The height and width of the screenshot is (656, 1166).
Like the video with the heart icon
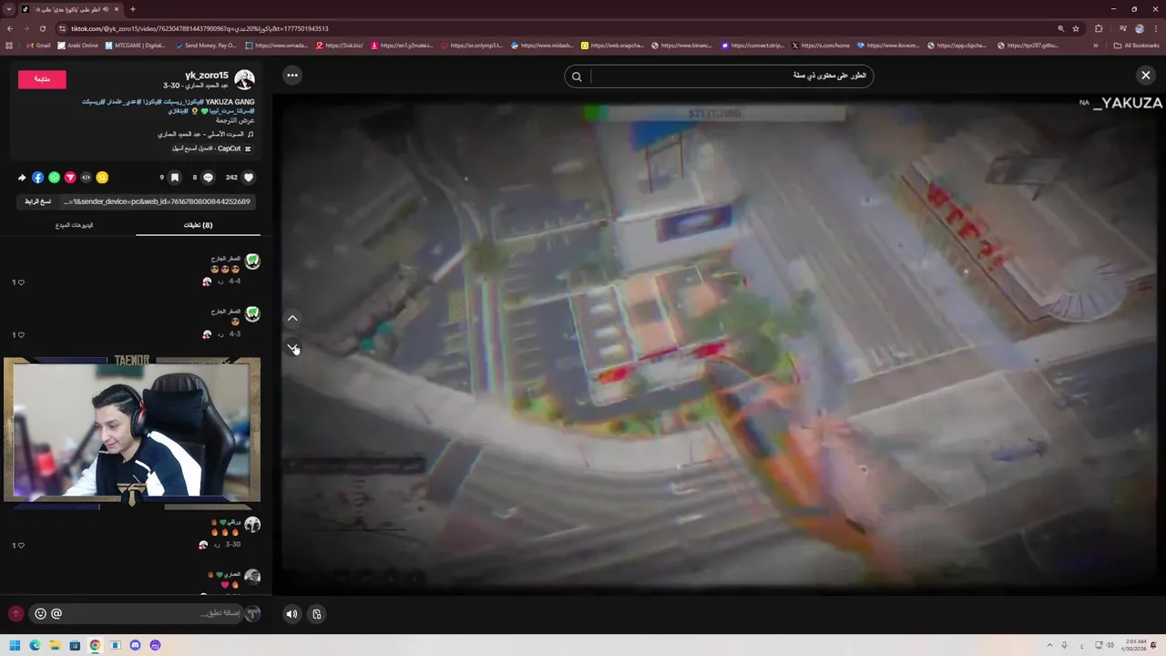248,178
